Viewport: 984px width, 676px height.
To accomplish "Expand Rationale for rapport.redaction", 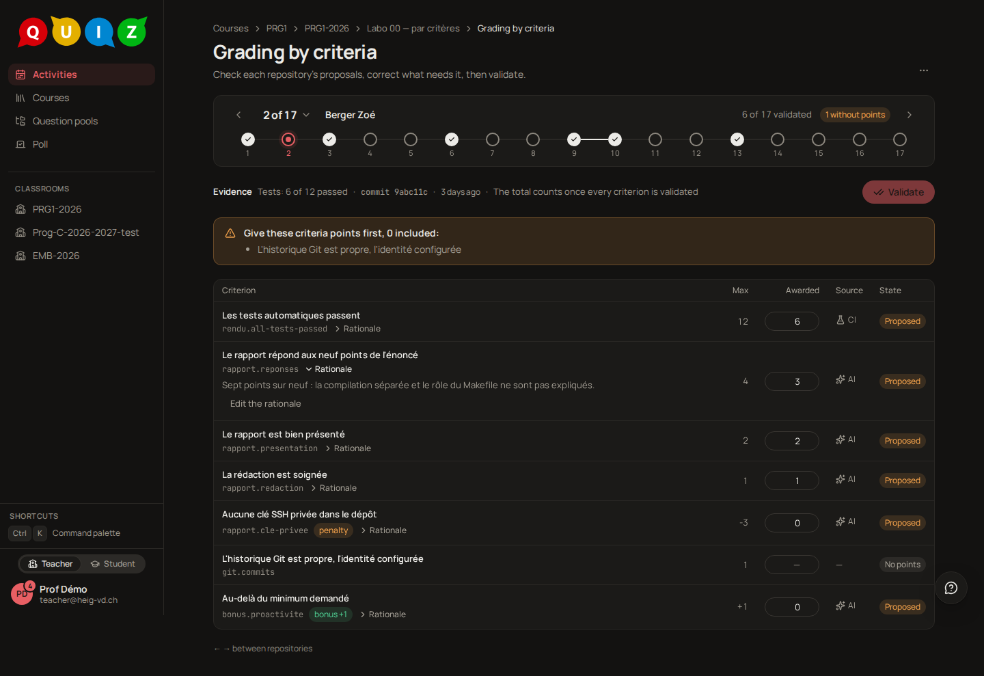I will (x=333, y=488).
